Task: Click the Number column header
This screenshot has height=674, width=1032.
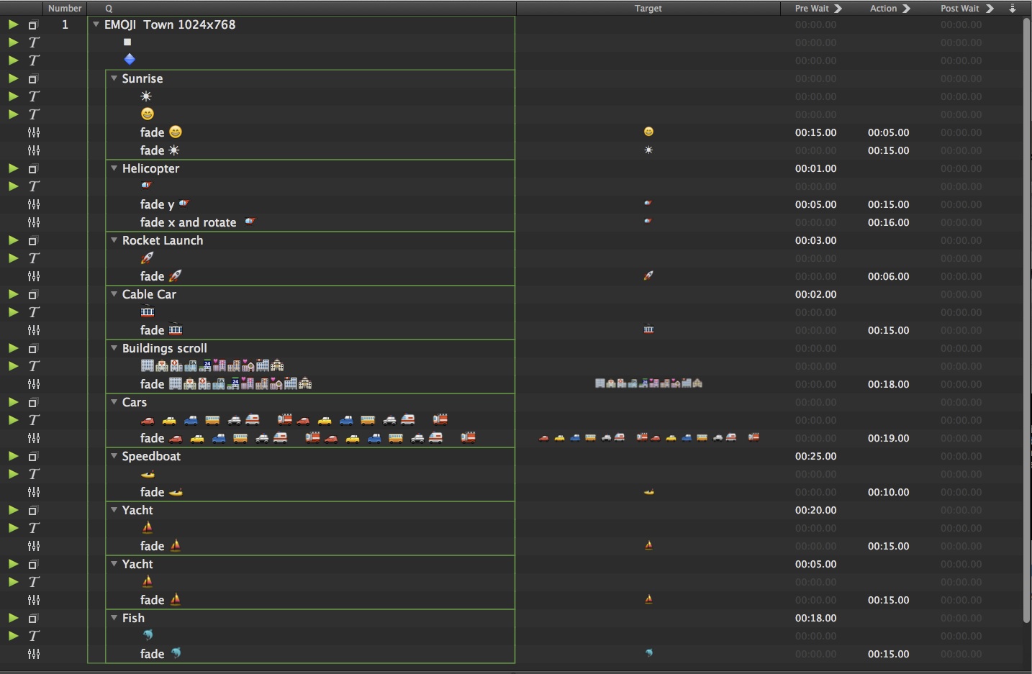Action: click(65, 9)
